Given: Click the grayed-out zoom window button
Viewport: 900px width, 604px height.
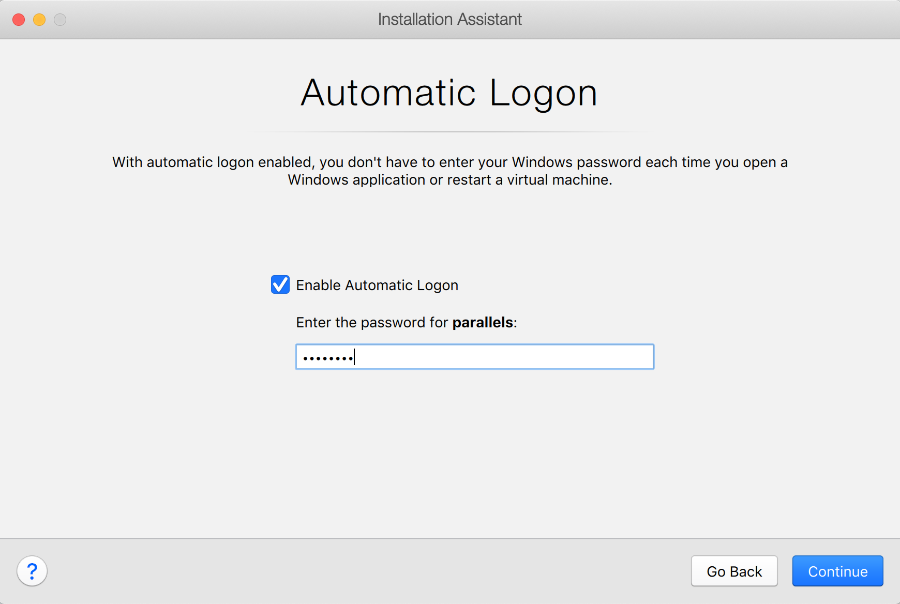Looking at the screenshot, I should click(60, 20).
